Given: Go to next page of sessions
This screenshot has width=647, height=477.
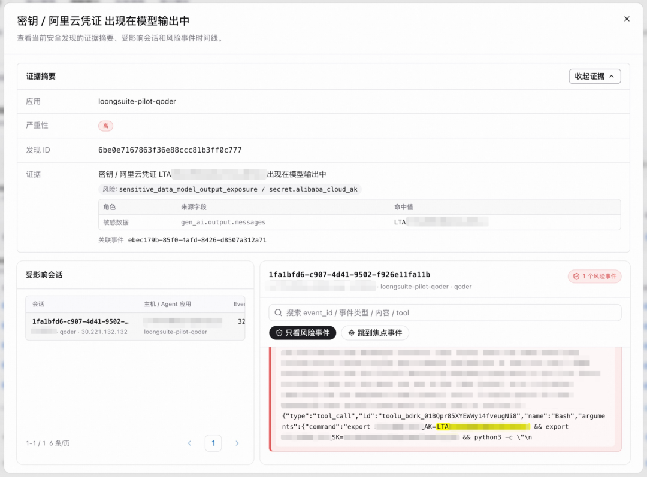Looking at the screenshot, I should coord(237,443).
